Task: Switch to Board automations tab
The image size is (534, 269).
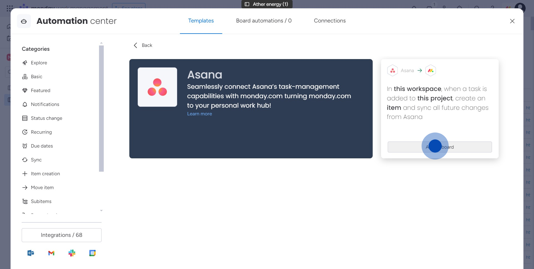Action: pos(264,21)
